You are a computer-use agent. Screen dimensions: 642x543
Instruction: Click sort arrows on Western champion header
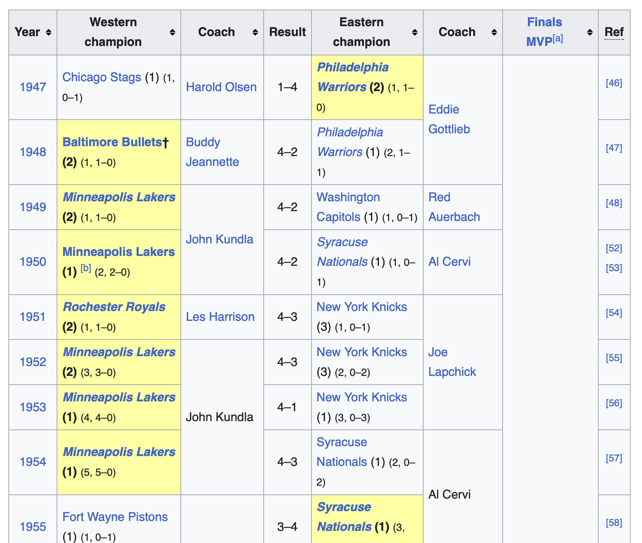point(172,33)
